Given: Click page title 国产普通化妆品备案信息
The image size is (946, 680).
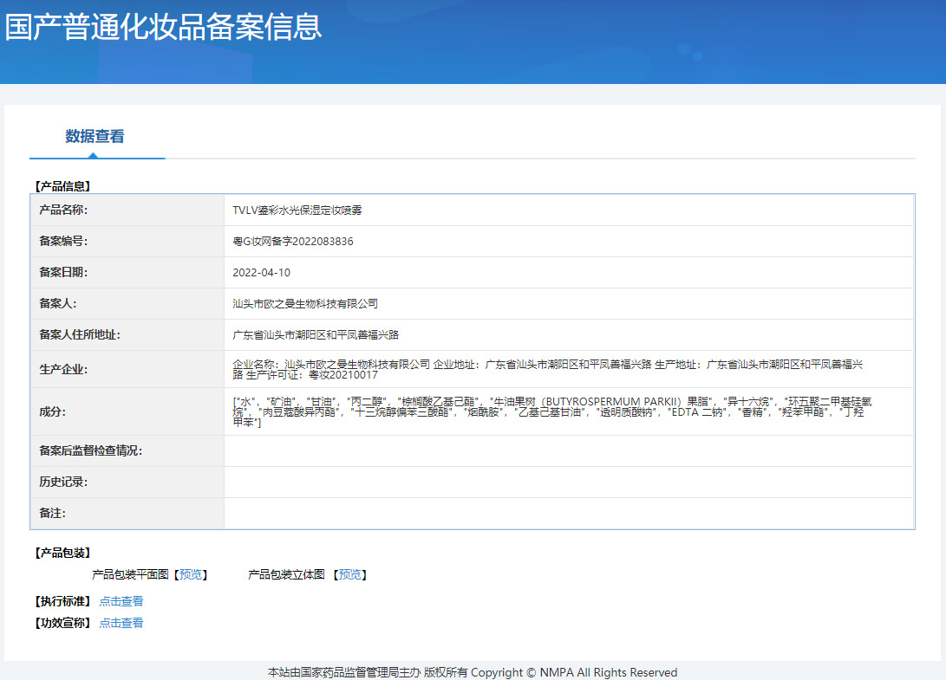Looking at the screenshot, I should click(164, 27).
